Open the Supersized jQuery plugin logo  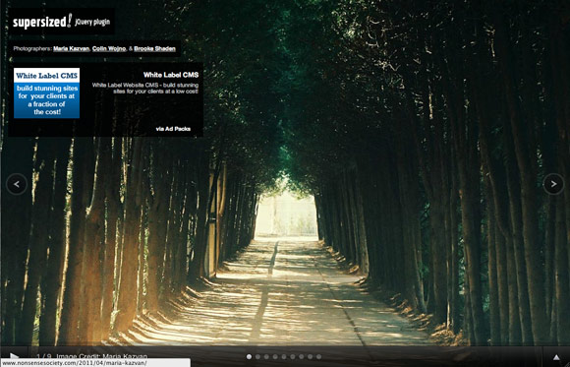61,22
